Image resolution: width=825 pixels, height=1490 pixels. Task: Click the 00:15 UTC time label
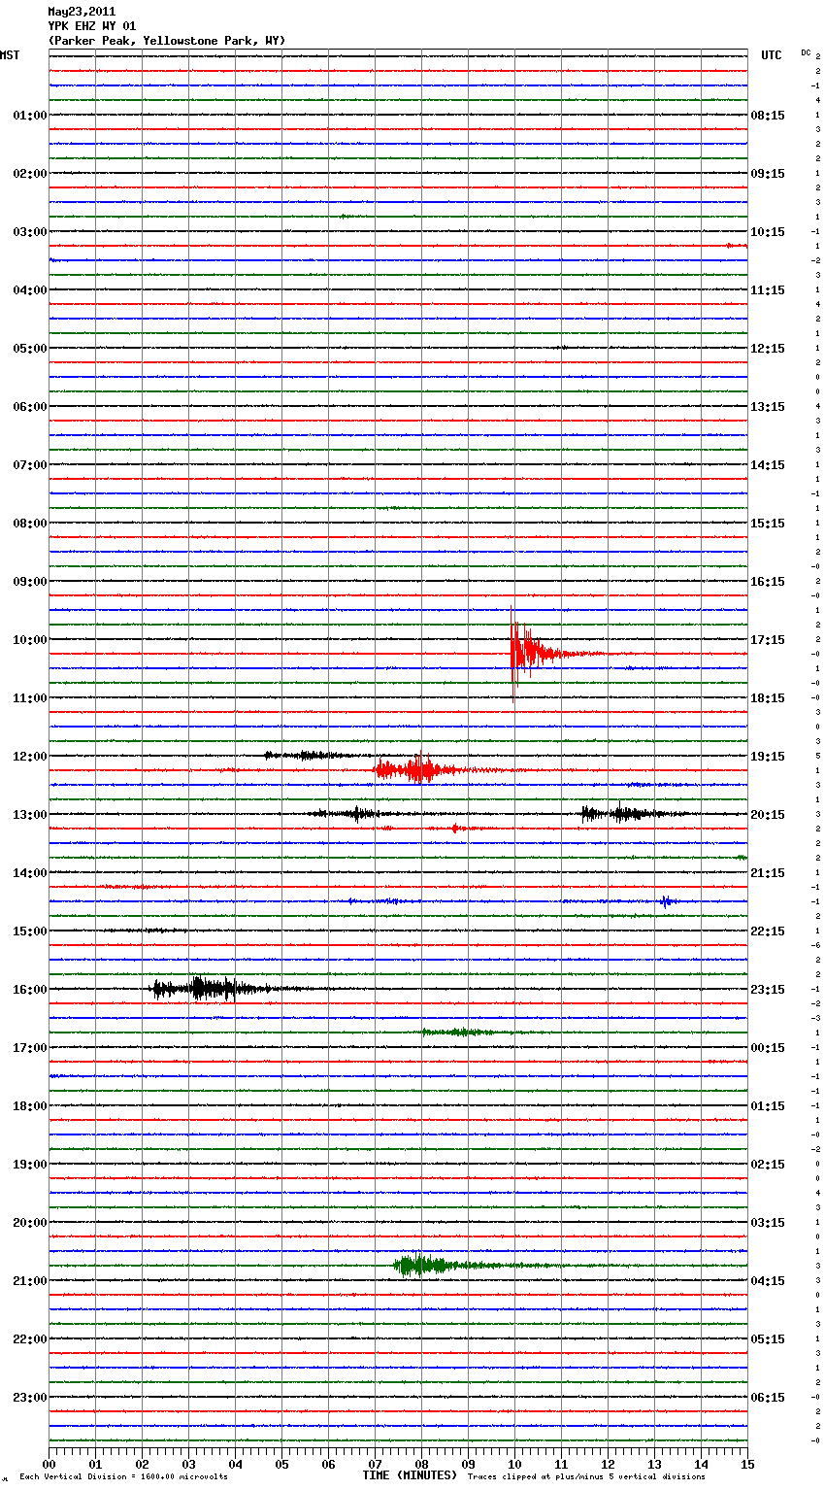click(768, 1048)
